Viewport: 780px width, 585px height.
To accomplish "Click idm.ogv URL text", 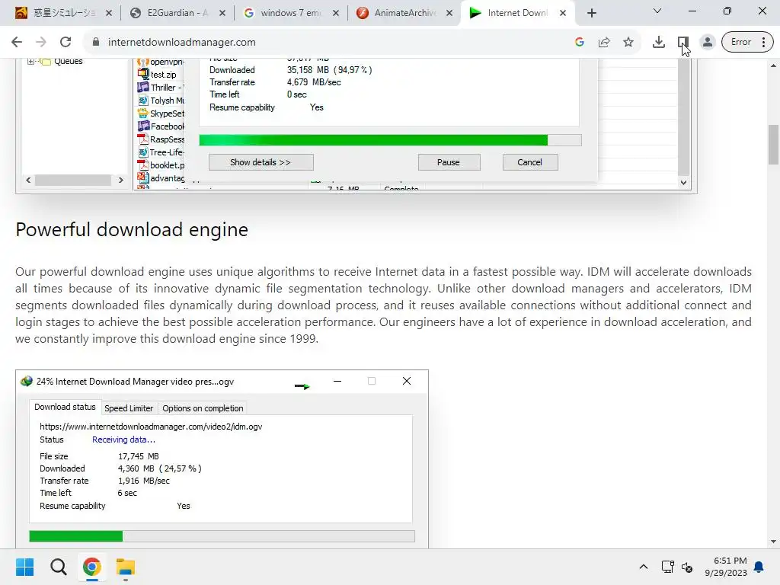I will pos(151,427).
